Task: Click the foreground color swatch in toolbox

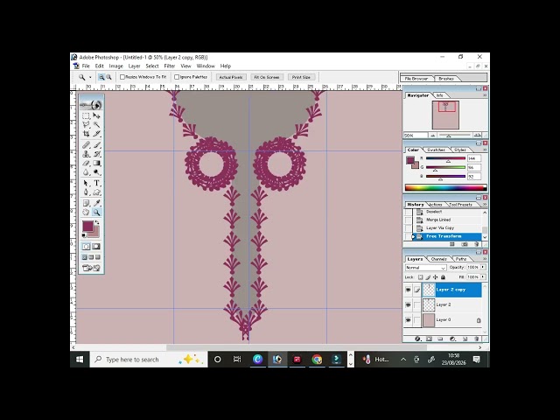Action: tap(87, 226)
